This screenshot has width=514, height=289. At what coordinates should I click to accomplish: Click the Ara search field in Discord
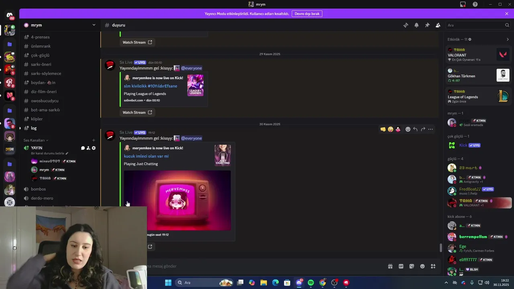tap(478, 25)
